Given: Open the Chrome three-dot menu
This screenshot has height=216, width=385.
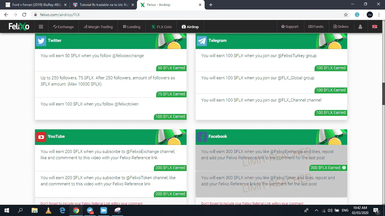Looking at the screenshot, I should (x=379, y=15).
